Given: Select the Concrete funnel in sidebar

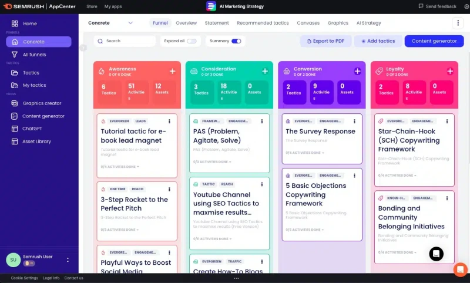Looking at the screenshot, I should [x=39, y=42].
